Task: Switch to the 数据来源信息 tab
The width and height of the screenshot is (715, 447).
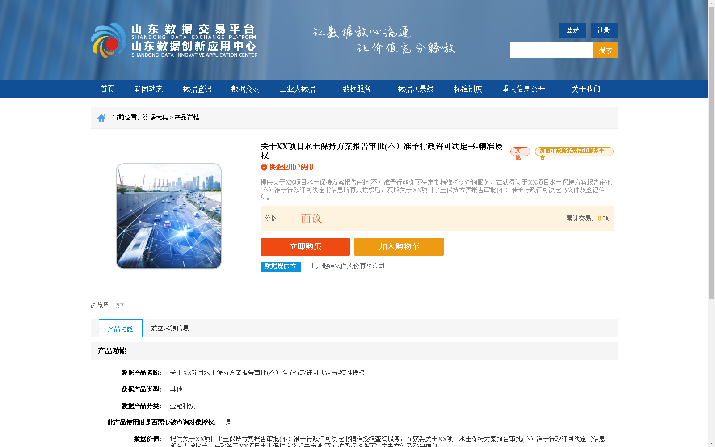Action: 169,328
